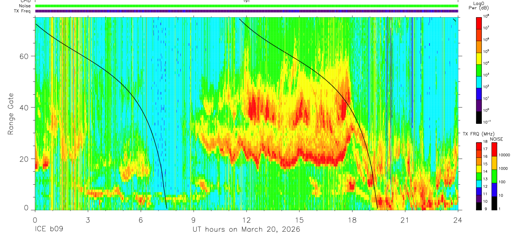The image size is (515, 238).
Task: Click the 'Lag0 Pwr (dB)' colorbar title
Action: click(479, 5)
